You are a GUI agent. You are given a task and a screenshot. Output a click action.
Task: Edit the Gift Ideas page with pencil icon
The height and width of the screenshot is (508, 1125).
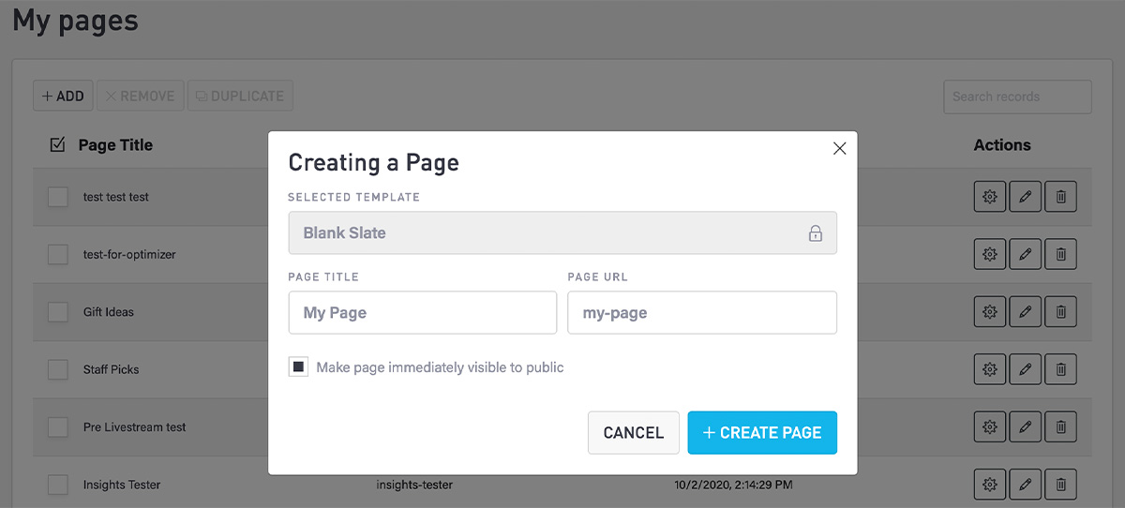point(1025,312)
